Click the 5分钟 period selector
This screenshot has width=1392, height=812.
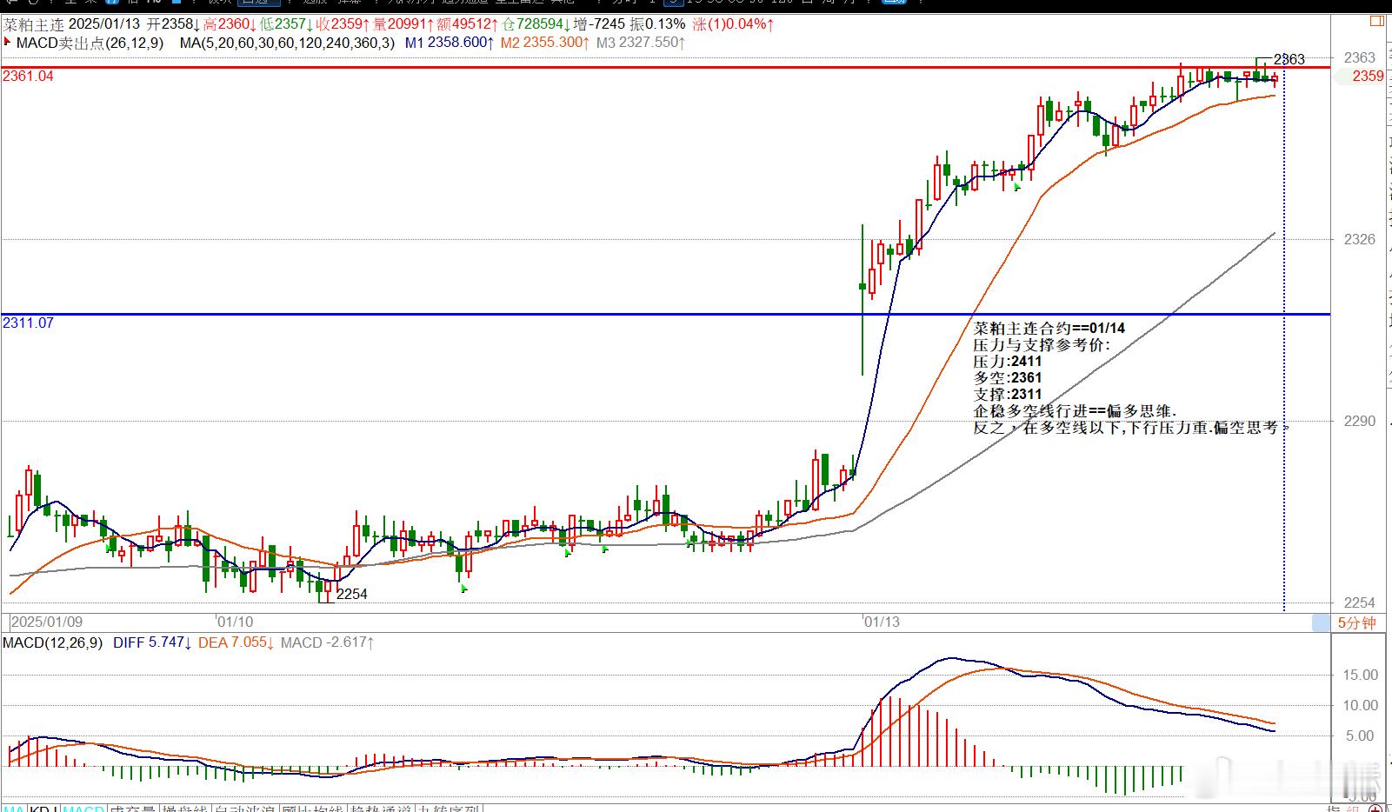click(x=1356, y=622)
